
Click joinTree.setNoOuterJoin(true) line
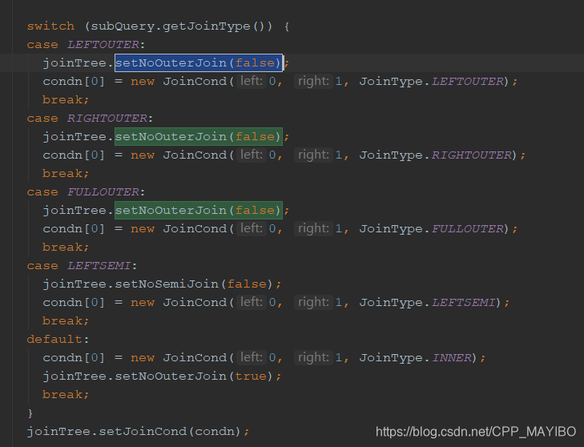click(162, 377)
